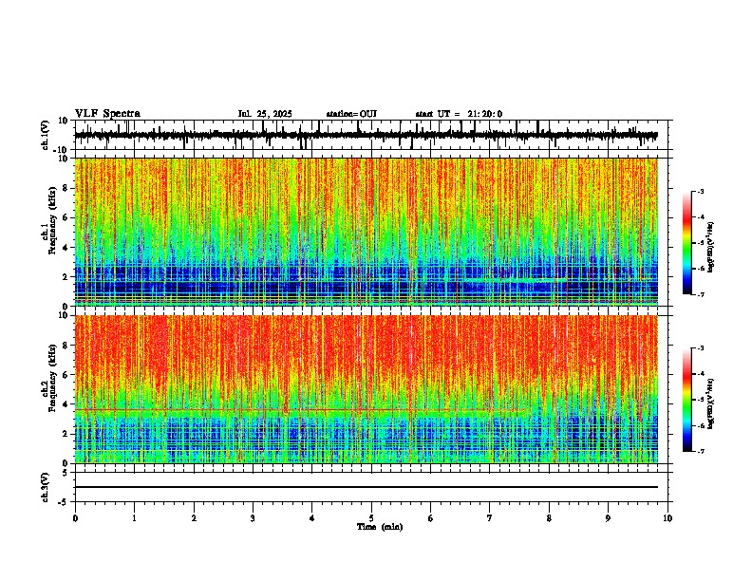The image size is (752, 581).
Task: Click the station label in the header
Action: [x=351, y=114]
